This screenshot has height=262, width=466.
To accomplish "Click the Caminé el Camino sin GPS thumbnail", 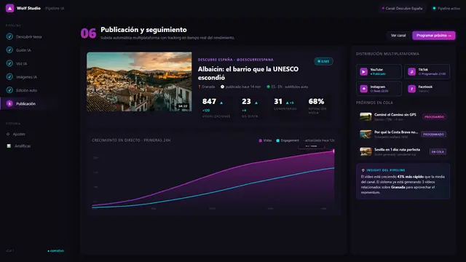I will 366,116.
